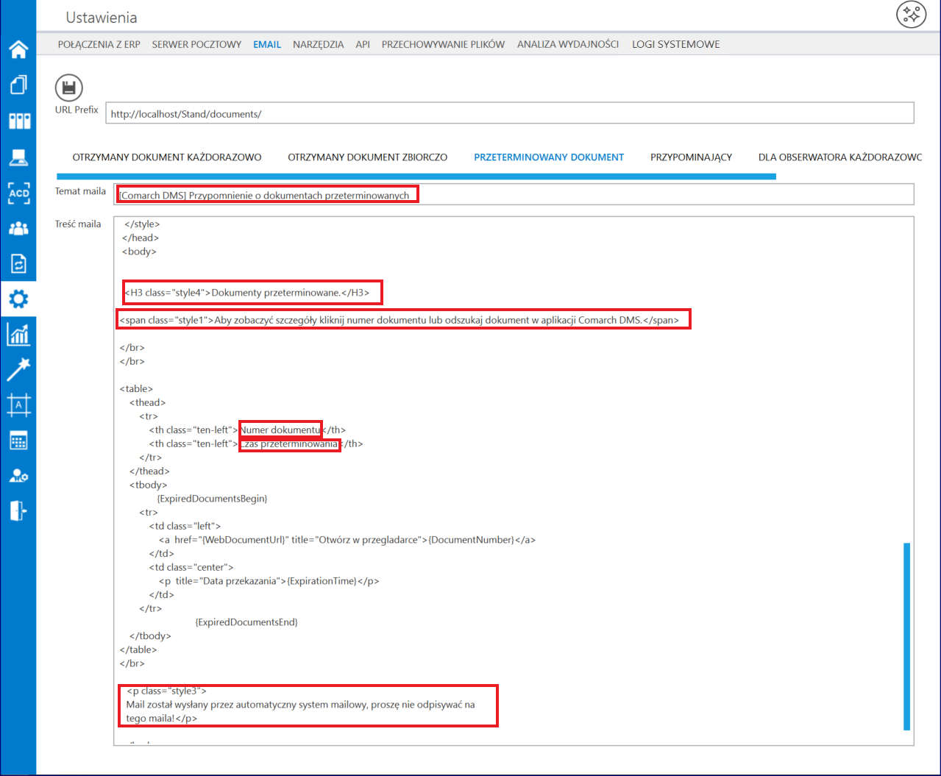Viewport: 941px width, 776px height.
Task: Open the Home icon in the sidebar
Action: click(x=18, y=49)
